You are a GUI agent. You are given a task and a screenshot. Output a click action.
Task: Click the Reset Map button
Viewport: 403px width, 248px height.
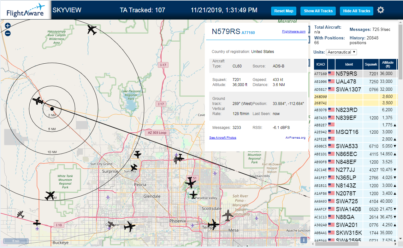[284, 11]
